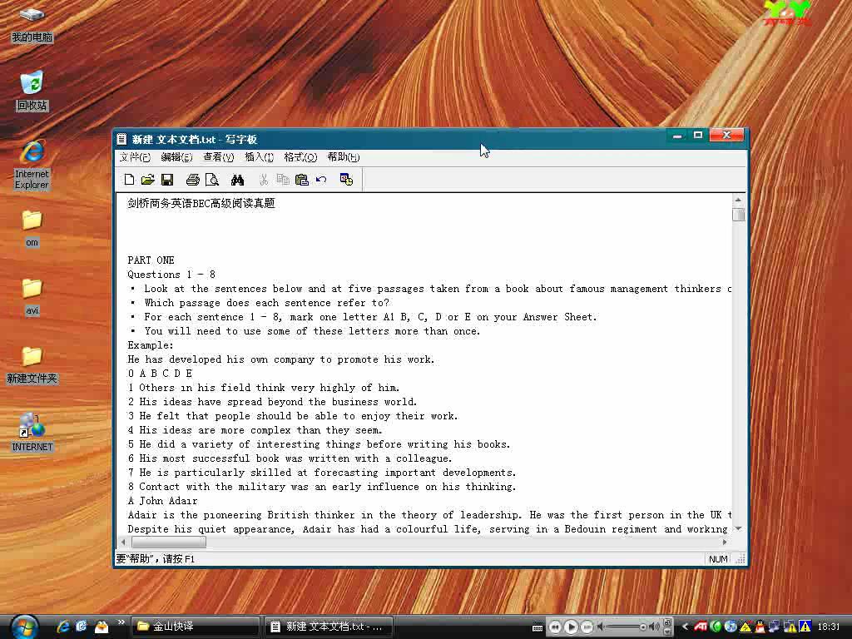The width and height of the screenshot is (852, 639).
Task: Click 新建 文本文档.txt taskbar button
Action: click(x=329, y=627)
